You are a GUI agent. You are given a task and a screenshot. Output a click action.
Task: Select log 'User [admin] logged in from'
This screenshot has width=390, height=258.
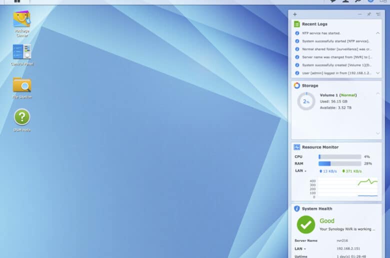click(x=337, y=73)
